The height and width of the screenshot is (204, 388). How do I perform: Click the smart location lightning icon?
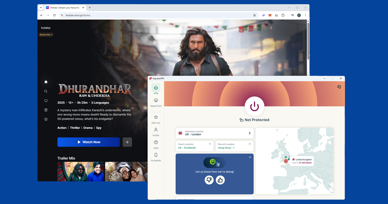point(210,144)
